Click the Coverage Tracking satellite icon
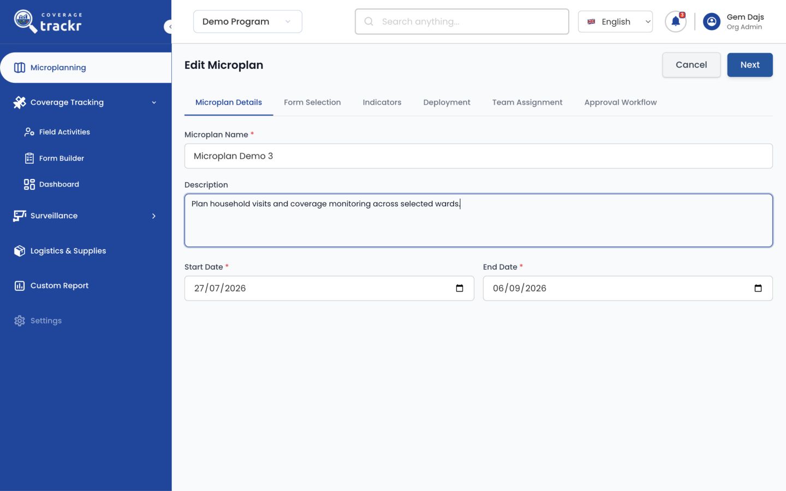The height and width of the screenshot is (491, 786). 20,102
